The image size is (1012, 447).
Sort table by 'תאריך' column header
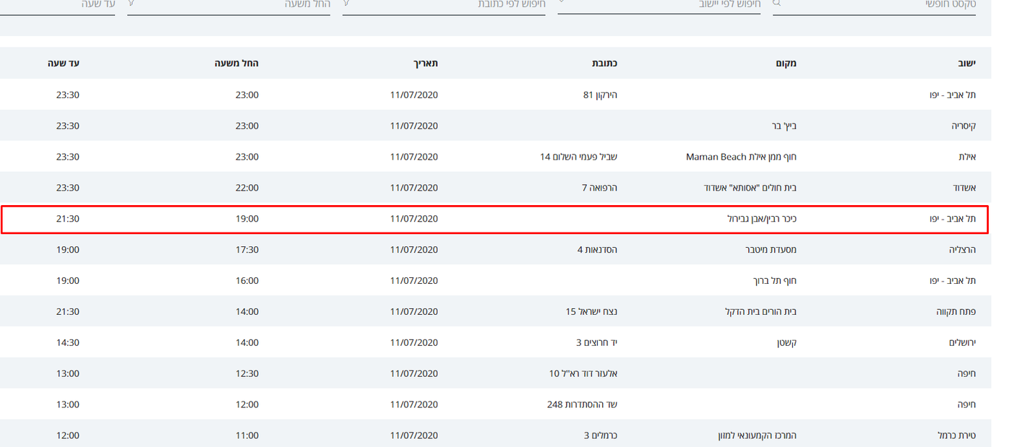[425, 64]
